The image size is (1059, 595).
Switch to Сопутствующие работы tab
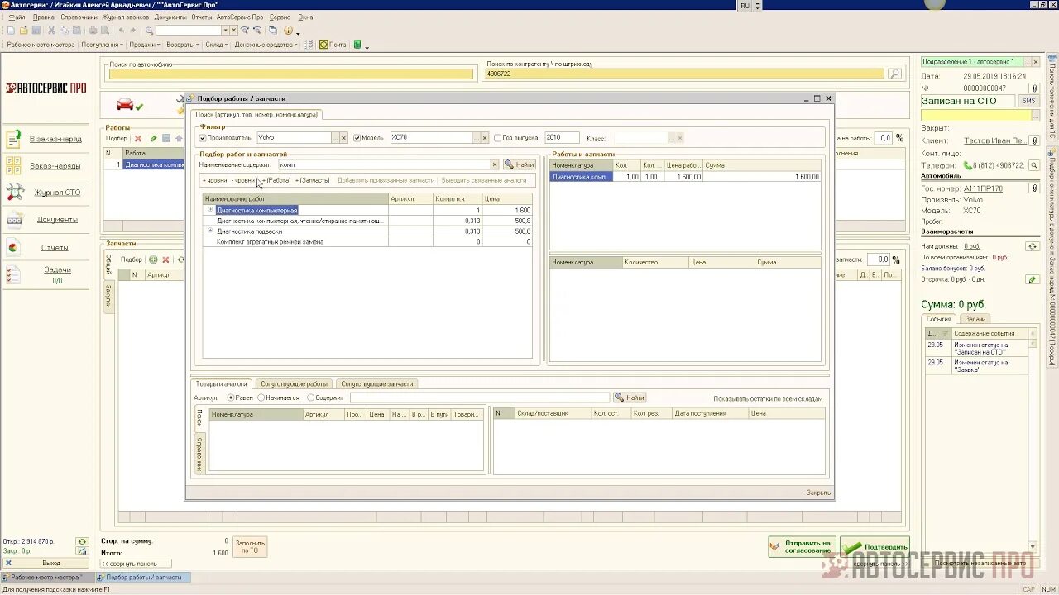[x=294, y=383]
